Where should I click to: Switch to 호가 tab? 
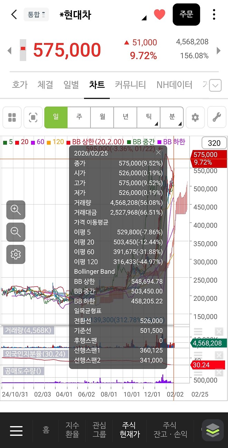coord(20,85)
